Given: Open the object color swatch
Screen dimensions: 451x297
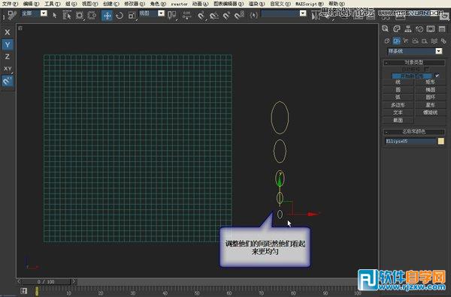Looking at the screenshot, I should (x=441, y=141).
